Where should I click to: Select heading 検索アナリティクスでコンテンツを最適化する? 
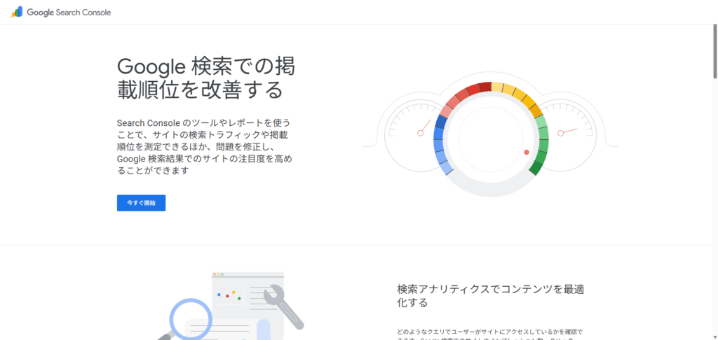click(x=491, y=296)
